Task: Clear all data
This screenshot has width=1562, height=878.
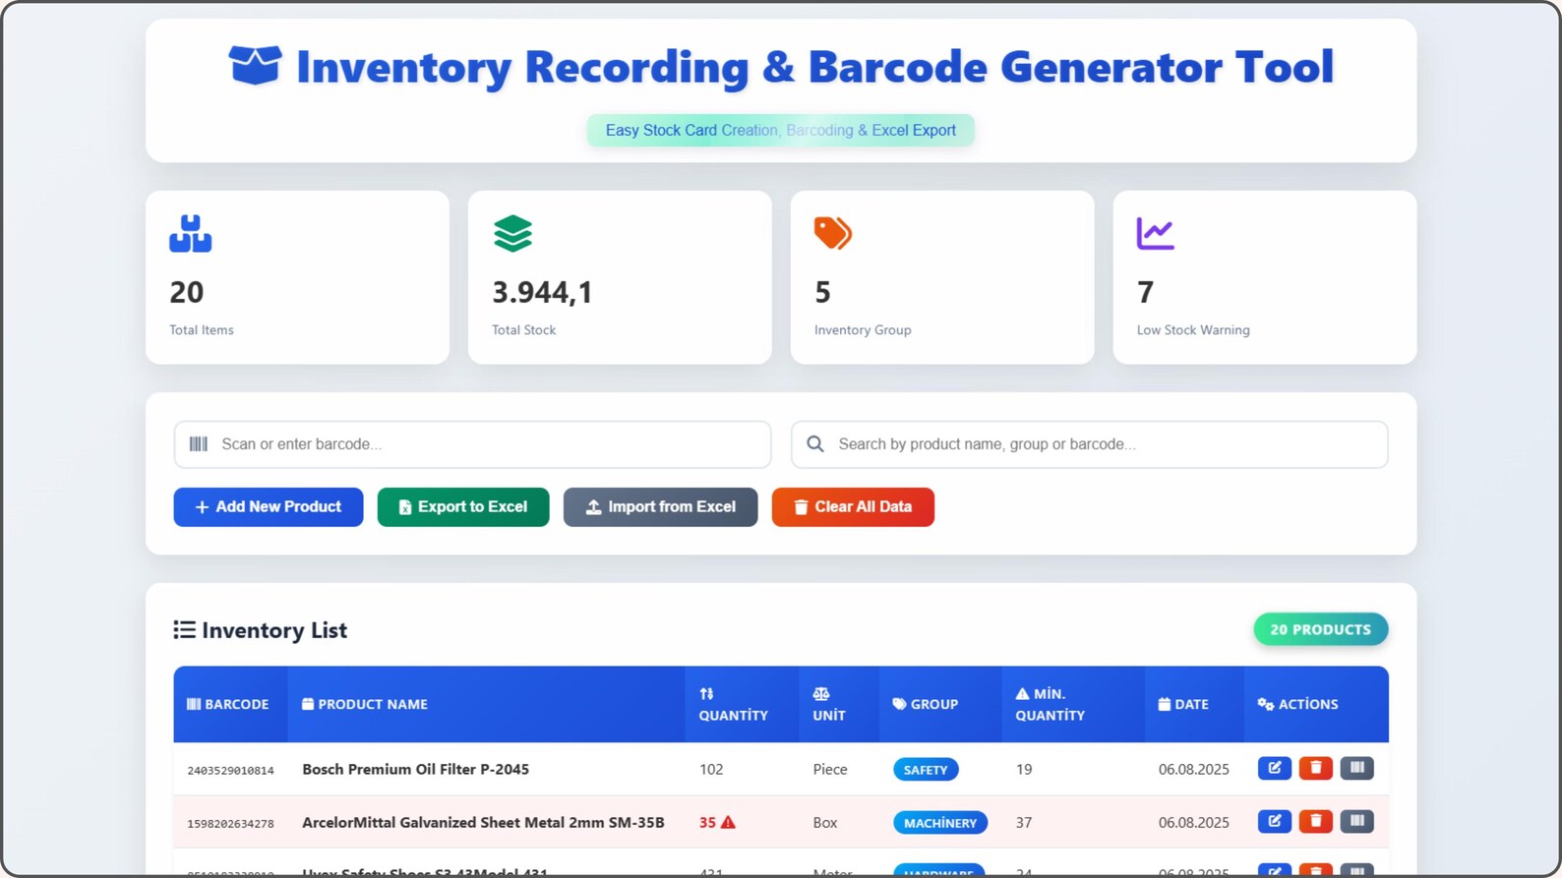Action: [853, 507]
